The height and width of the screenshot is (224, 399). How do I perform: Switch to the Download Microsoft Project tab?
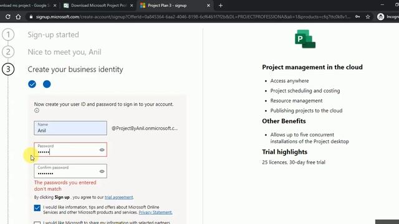coord(98,6)
